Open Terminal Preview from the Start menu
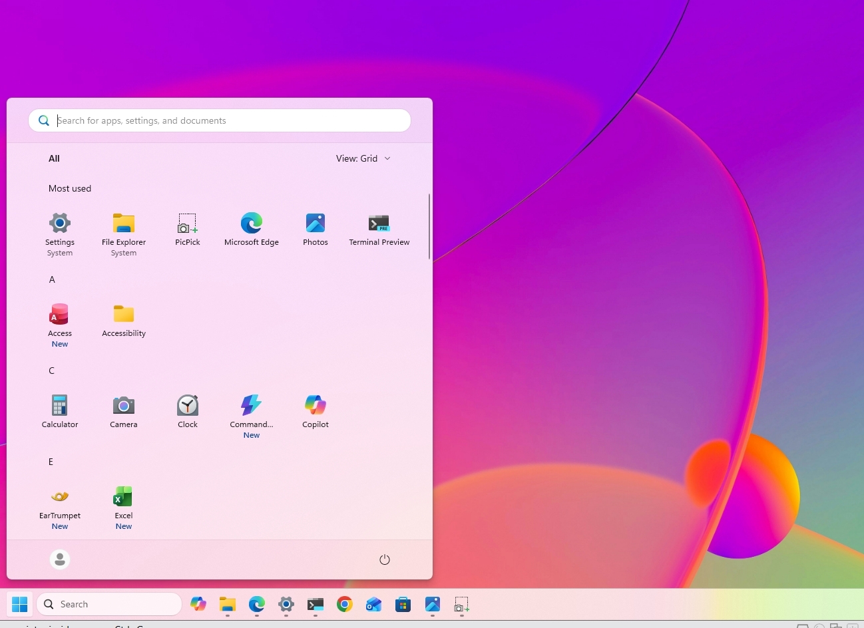The image size is (864, 628). [x=379, y=230]
